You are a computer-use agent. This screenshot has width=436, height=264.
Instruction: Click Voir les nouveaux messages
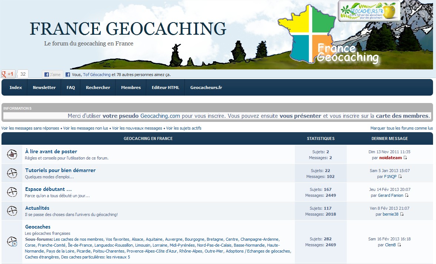point(137,128)
